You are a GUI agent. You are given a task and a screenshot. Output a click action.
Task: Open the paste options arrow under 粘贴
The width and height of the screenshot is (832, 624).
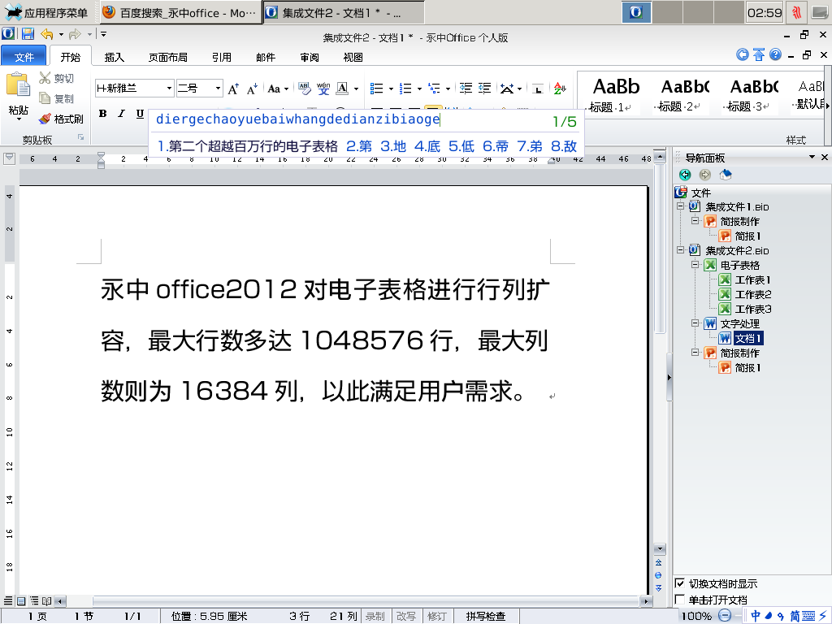tap(19, 119)
